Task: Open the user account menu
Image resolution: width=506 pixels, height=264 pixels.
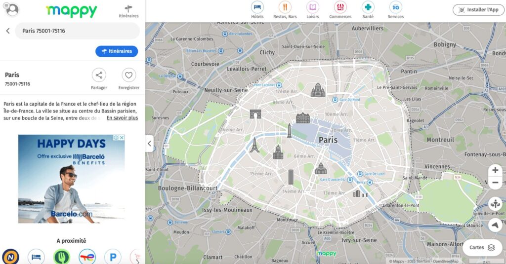Action: [11, 9]
